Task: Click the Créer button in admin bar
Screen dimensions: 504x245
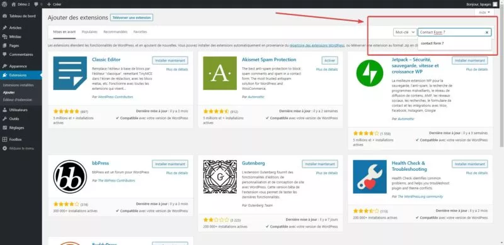Action: pos(54,4)
